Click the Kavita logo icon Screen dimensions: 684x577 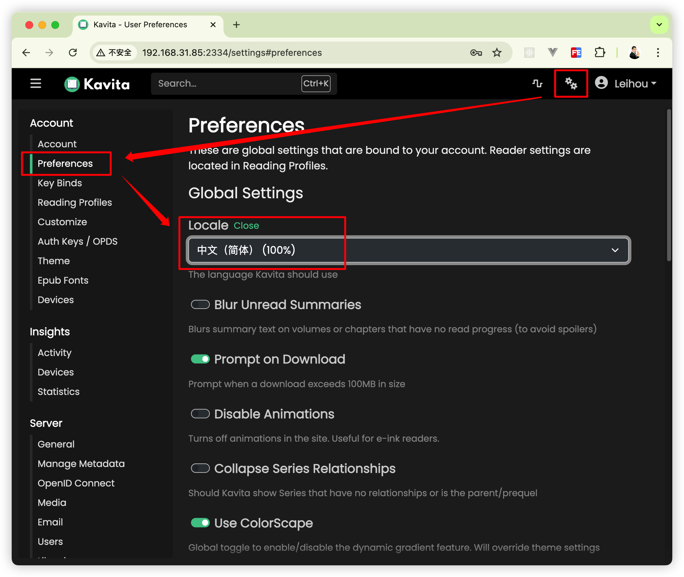[72, 84]
